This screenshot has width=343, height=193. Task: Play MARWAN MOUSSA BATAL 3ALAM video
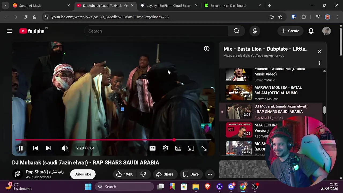[x=271, y=93]
